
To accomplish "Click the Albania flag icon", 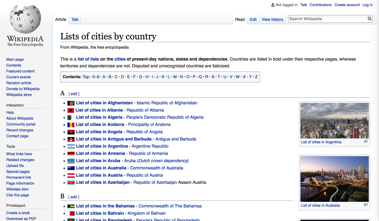I will 71,110.
